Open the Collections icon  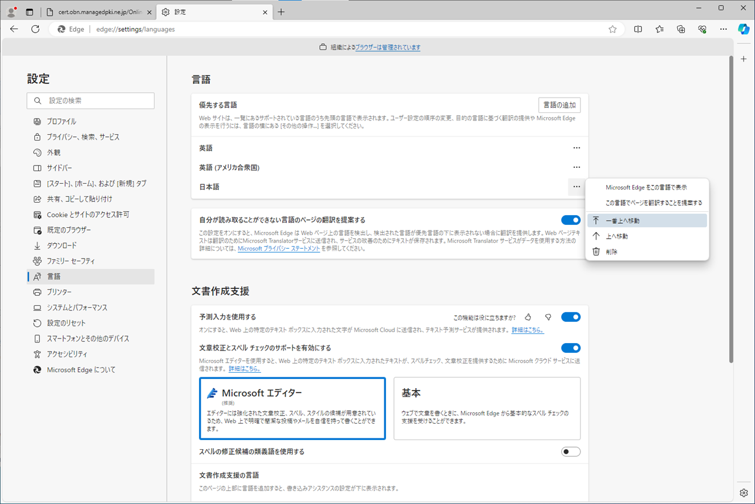[681, 29]
